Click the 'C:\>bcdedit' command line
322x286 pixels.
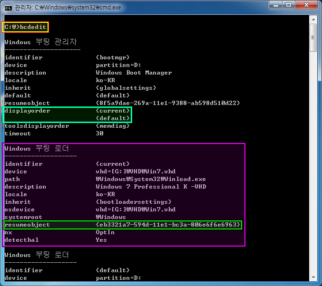25,27
